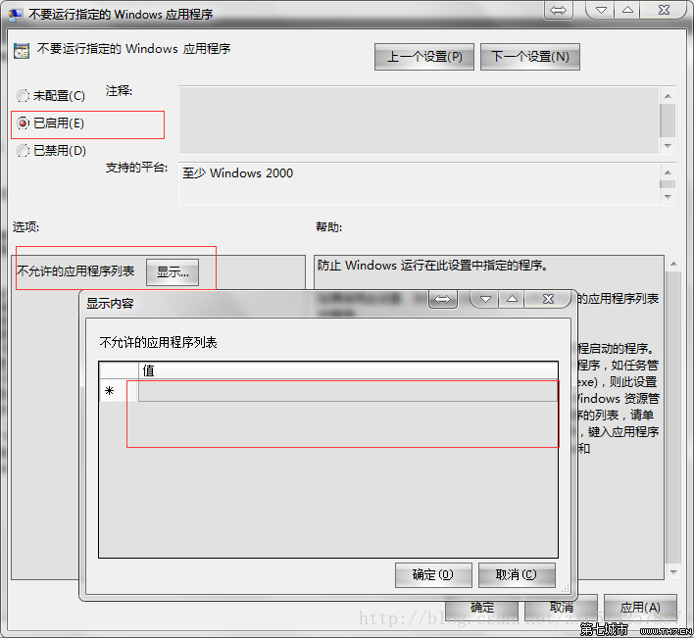Close the main policy window
The image size is (694, 638).
[664, 10]
